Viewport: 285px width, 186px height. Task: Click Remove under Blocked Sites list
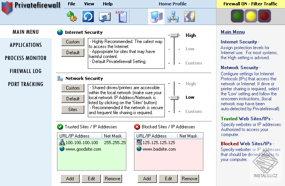pyautogui.click(x=189, y=179)
